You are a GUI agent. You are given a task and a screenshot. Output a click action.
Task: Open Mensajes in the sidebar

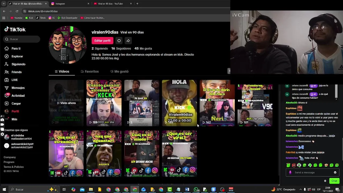coord(14,88)
